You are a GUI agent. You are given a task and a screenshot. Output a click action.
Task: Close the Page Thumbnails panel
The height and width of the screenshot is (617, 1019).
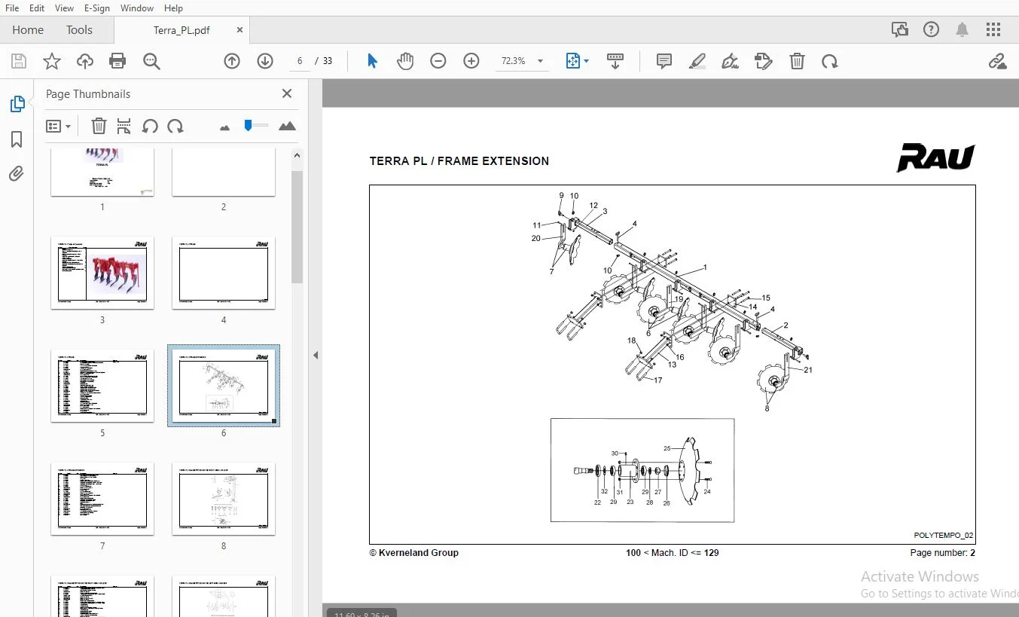coord(286,93)
